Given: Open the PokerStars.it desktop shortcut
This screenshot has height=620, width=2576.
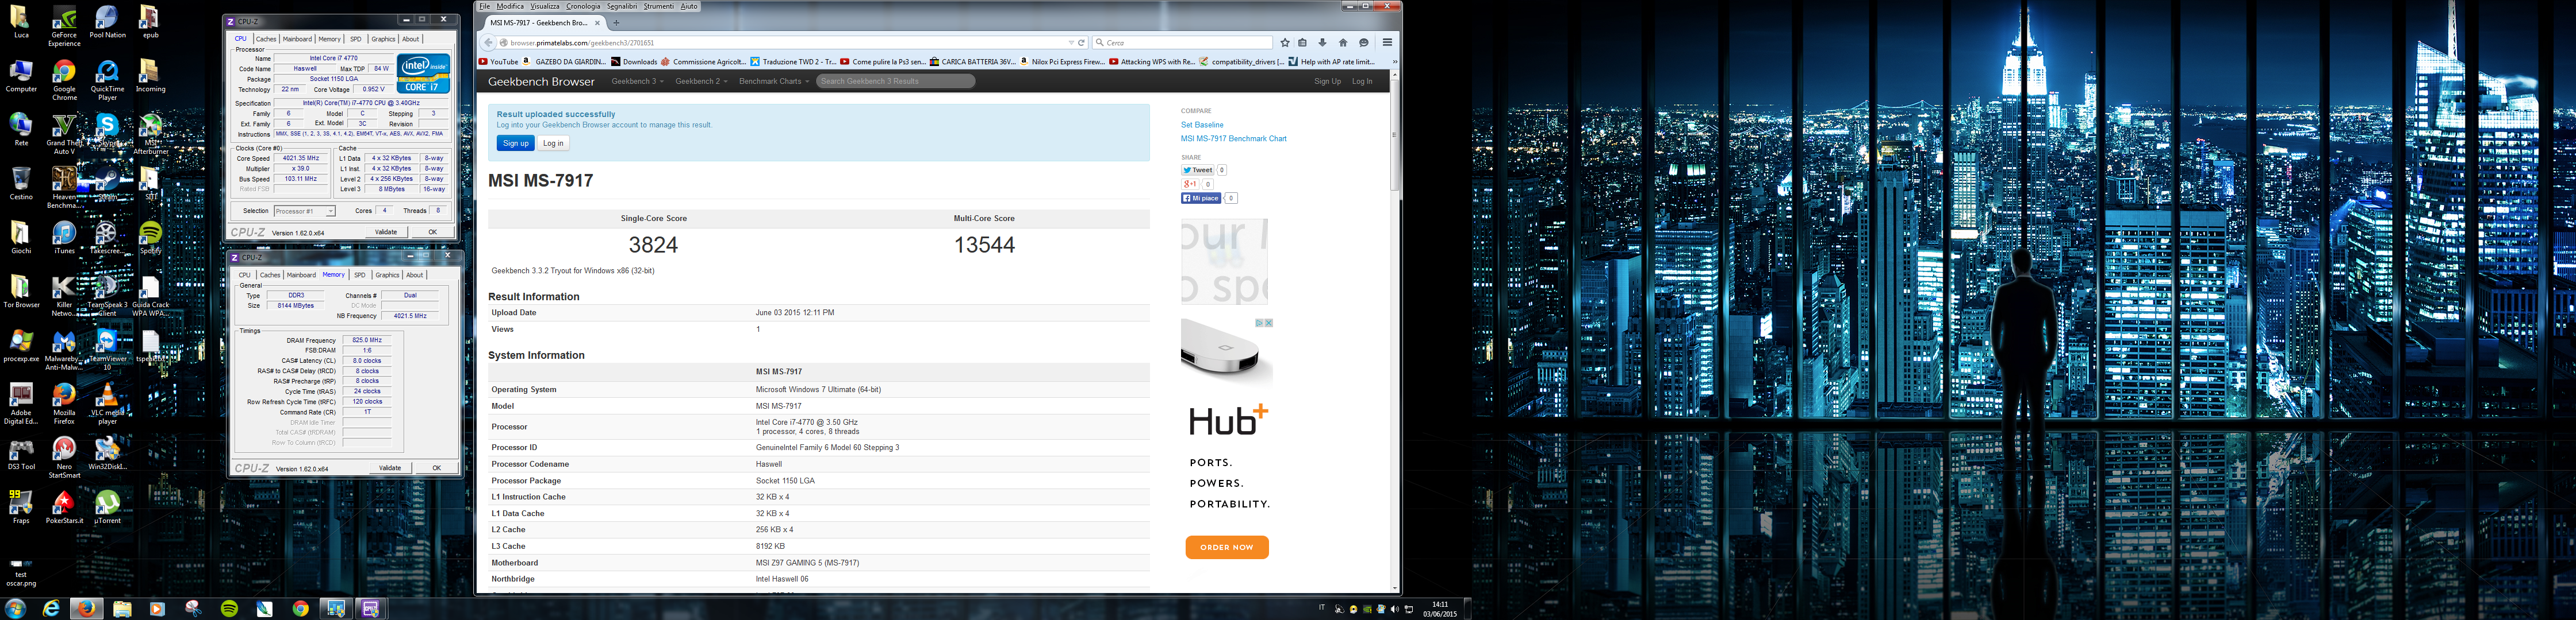Looking at the screenshot, I should tap(64, 507).
